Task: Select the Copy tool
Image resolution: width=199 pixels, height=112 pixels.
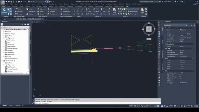Action: (88, 12)
